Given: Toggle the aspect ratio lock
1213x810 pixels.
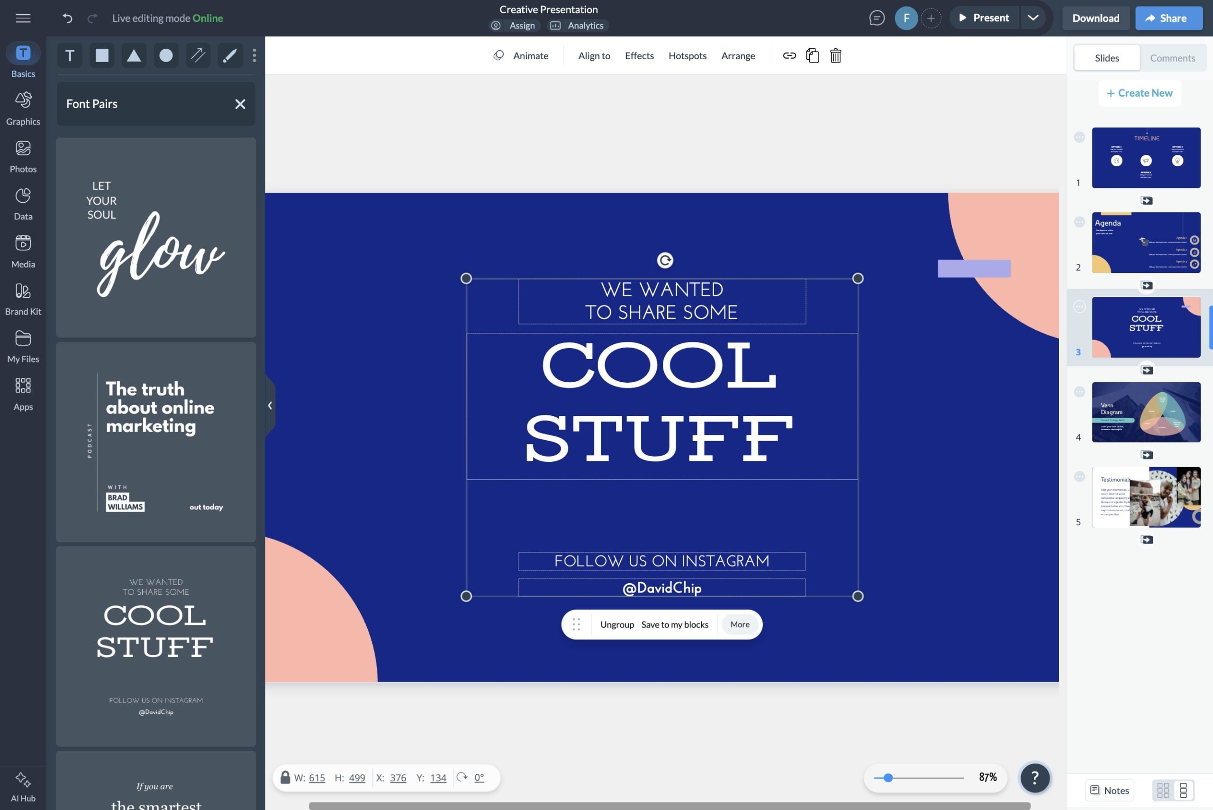Looking at the screenshot, I should (x=285, y=777).
